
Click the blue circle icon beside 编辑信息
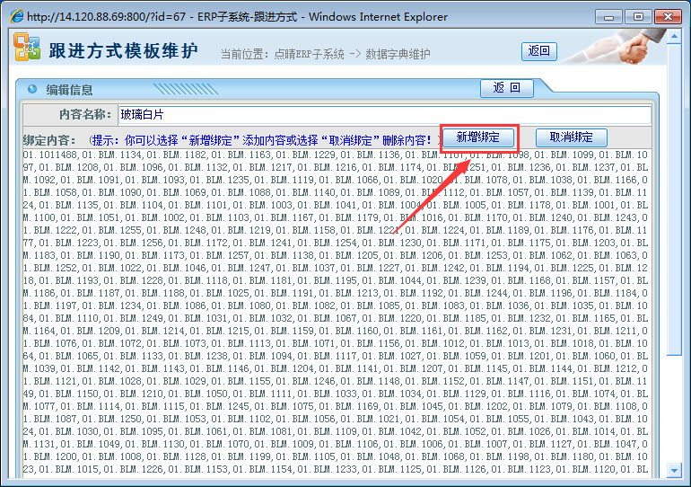32,89
